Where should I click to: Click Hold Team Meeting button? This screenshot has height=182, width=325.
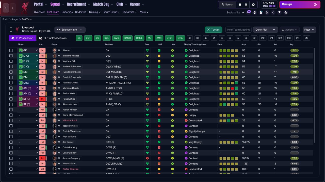pyautogui.click(x=238, y=30)
